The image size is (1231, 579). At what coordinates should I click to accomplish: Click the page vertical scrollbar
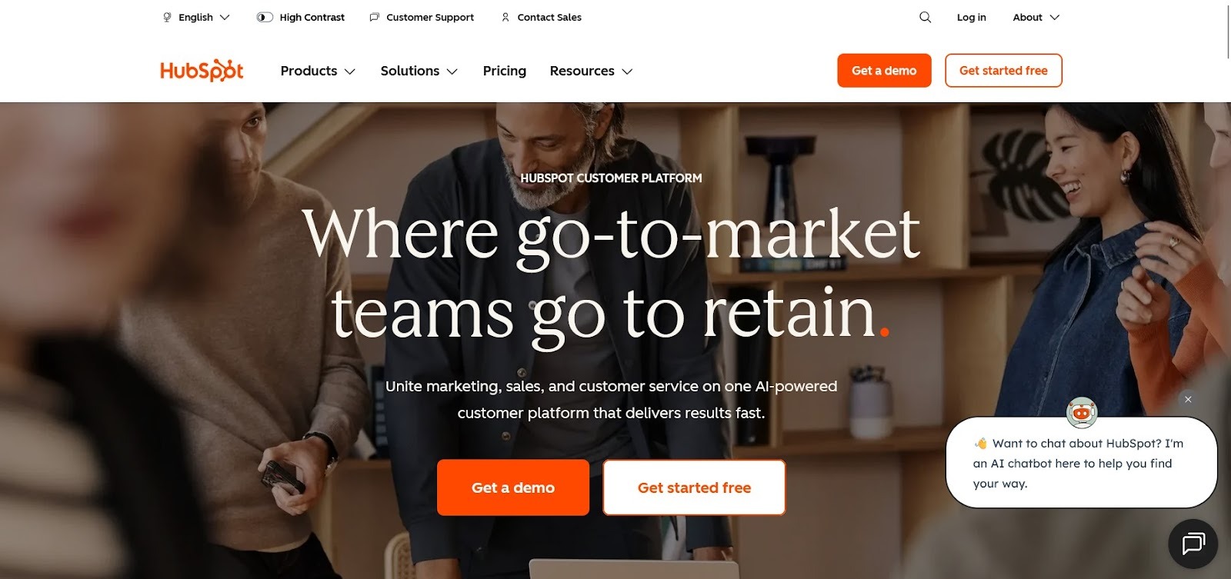click(x=1228, y=31)
